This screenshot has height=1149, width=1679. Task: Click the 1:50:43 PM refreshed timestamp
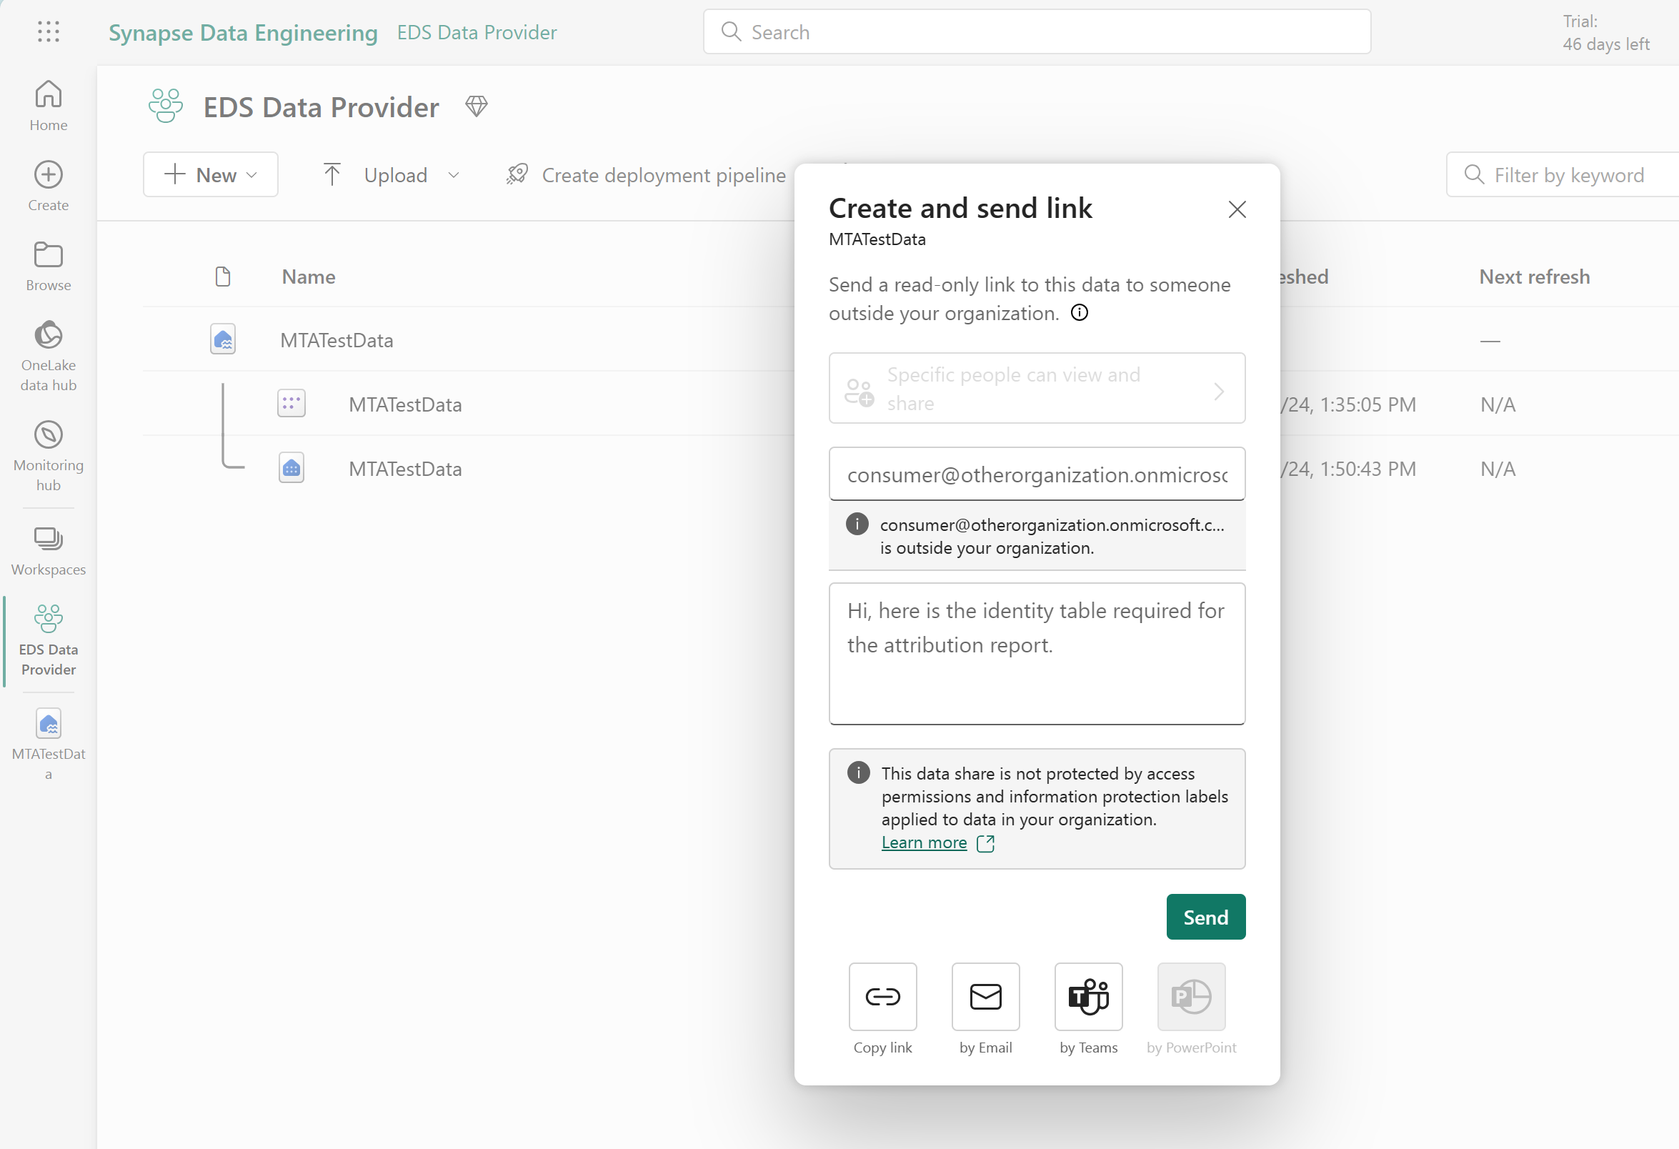1348,469
